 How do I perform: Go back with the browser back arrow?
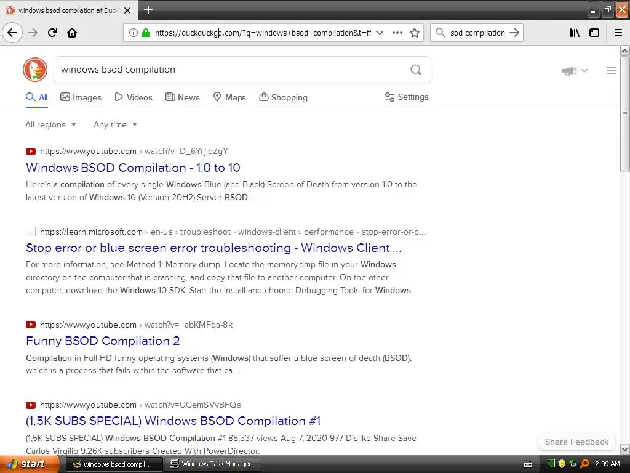12,33
